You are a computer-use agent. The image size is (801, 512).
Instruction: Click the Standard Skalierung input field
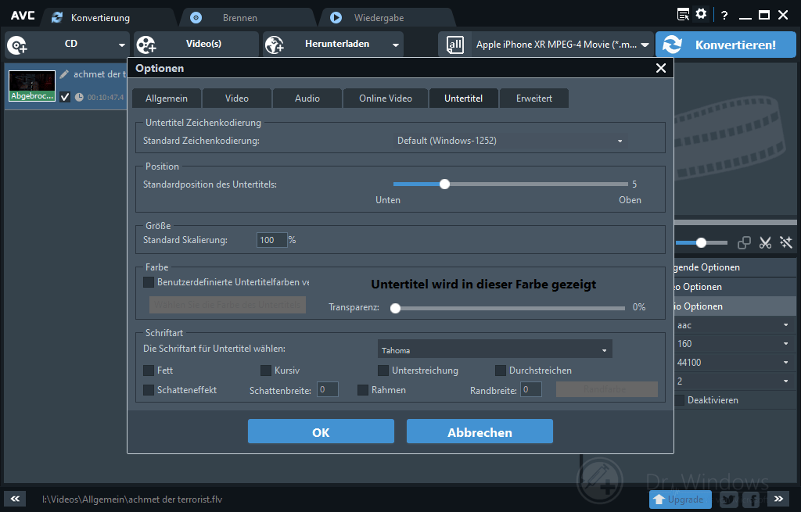coord(271,240)
